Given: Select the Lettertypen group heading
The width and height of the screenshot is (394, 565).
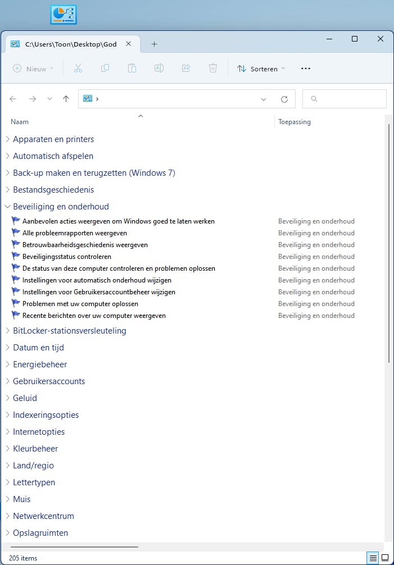Looking at the screenshot, I should pos(34,482).
